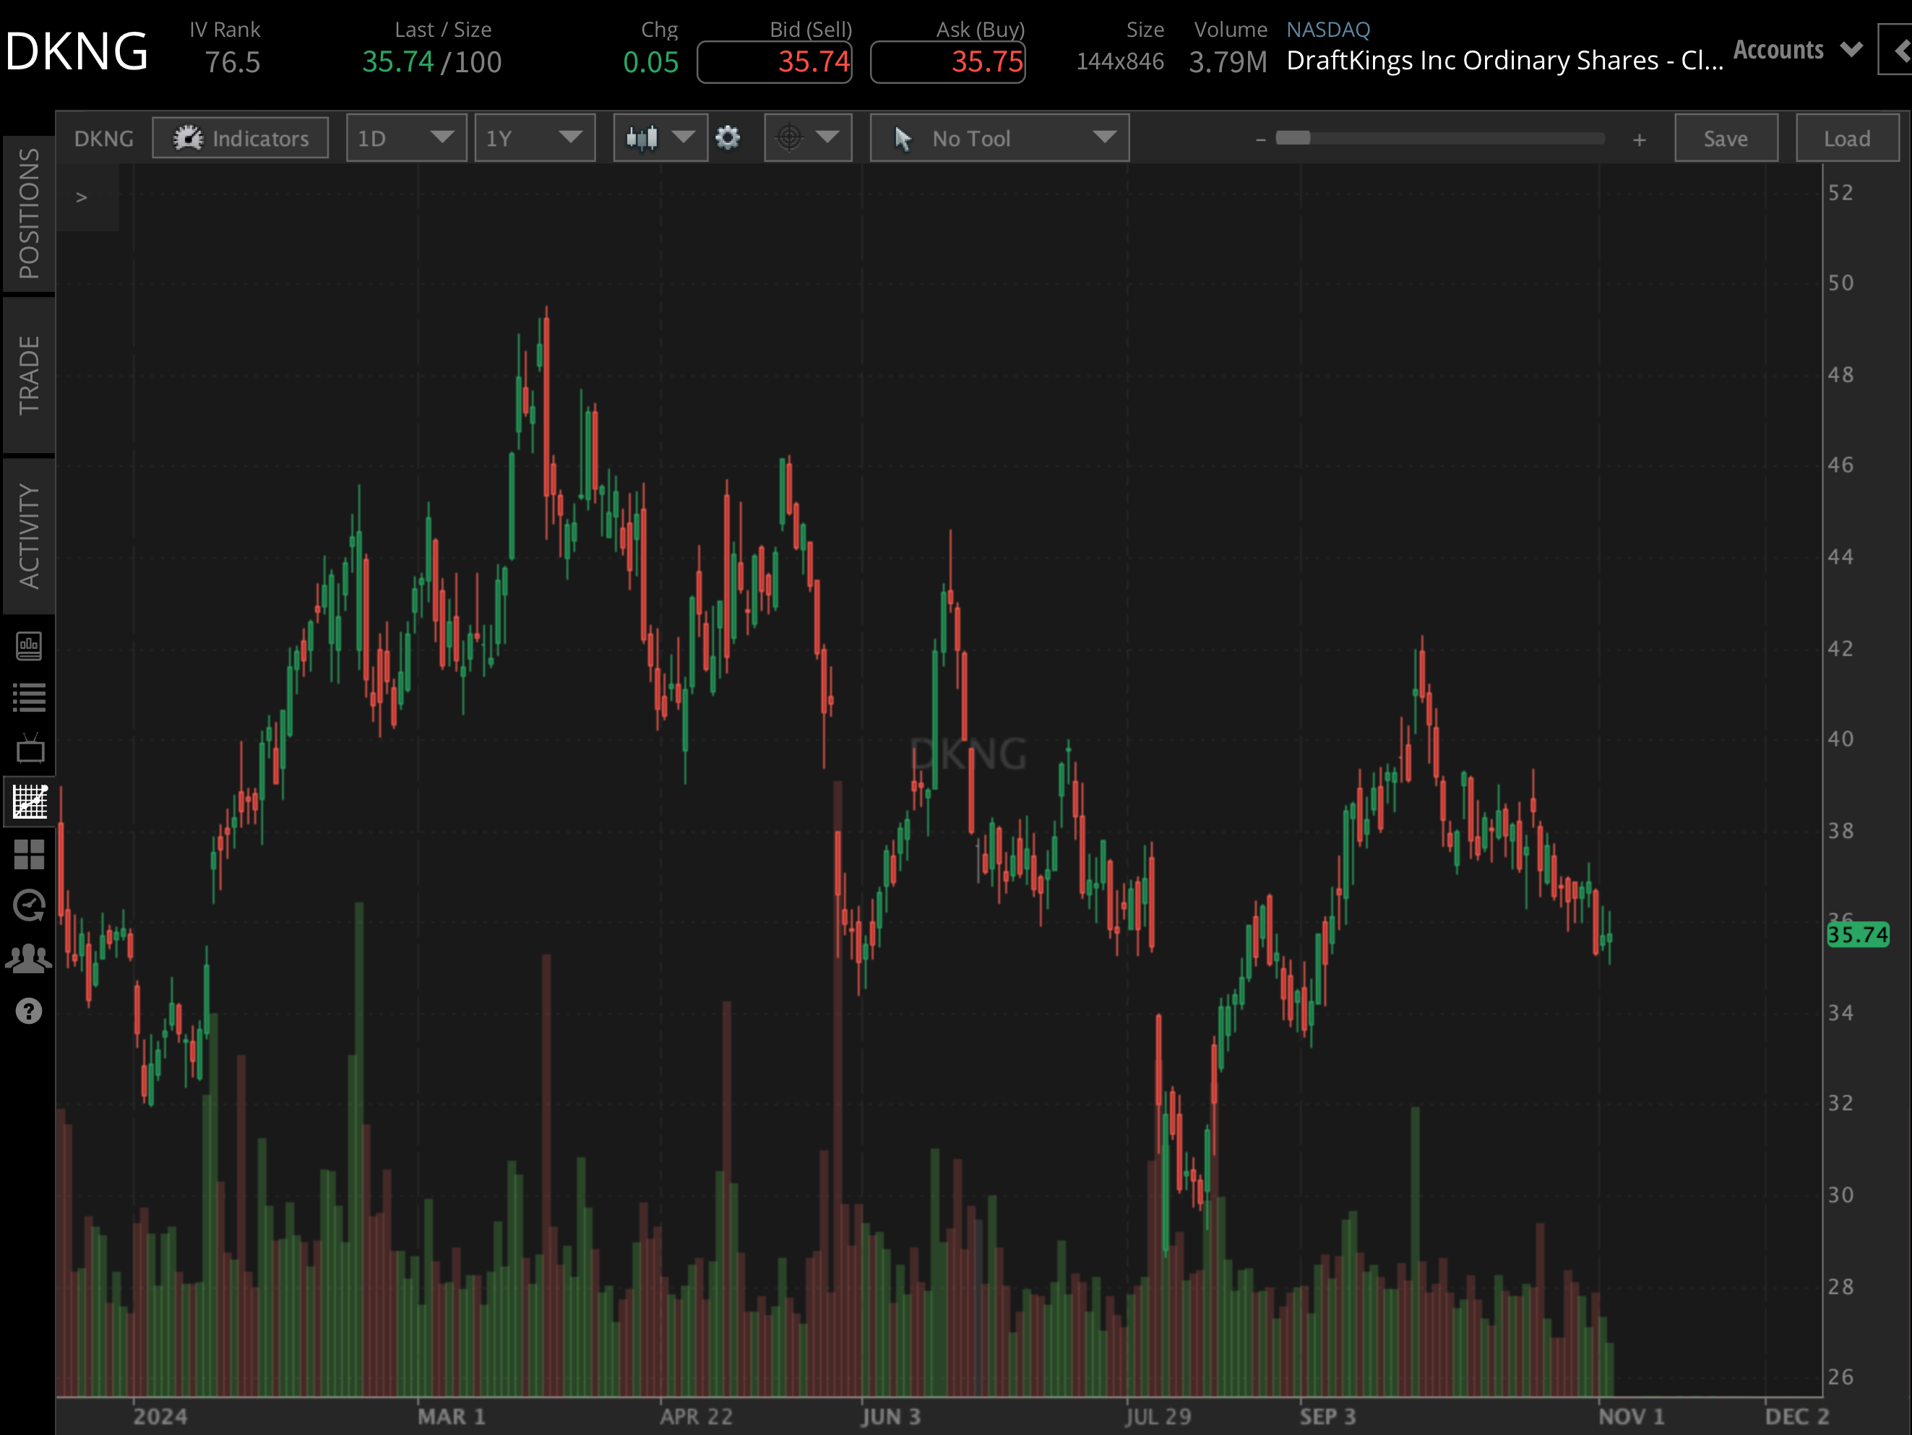Click the Indicators button
Screen dimensions: 1912x1435
pyautogui.click(x=241, y=138)
